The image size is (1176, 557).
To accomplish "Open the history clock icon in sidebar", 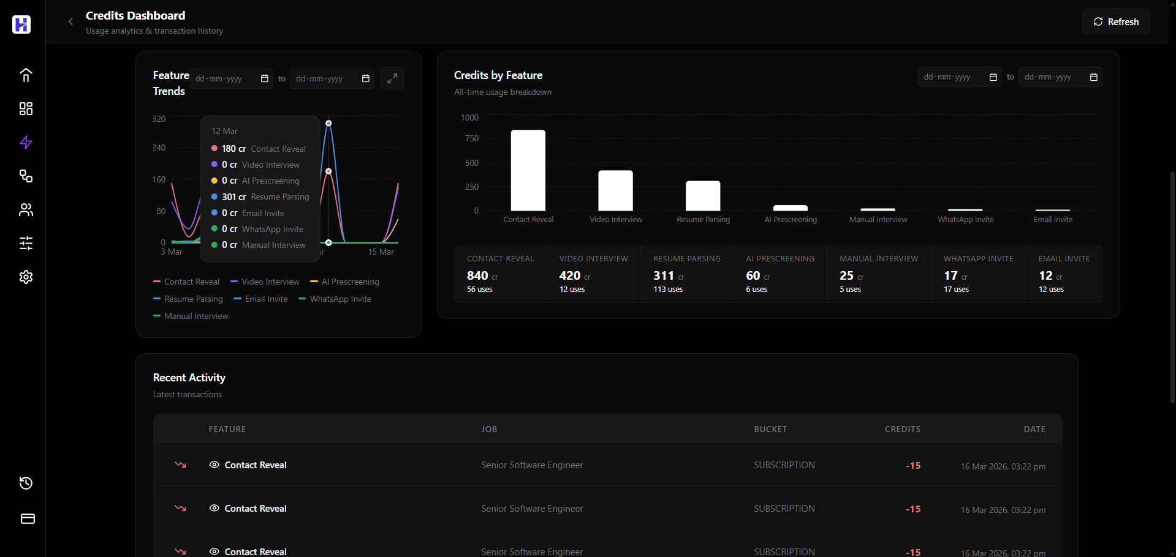I will [26, 484].
